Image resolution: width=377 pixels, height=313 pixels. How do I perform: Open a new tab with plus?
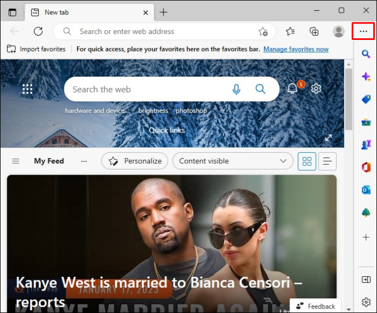point(163,12)
